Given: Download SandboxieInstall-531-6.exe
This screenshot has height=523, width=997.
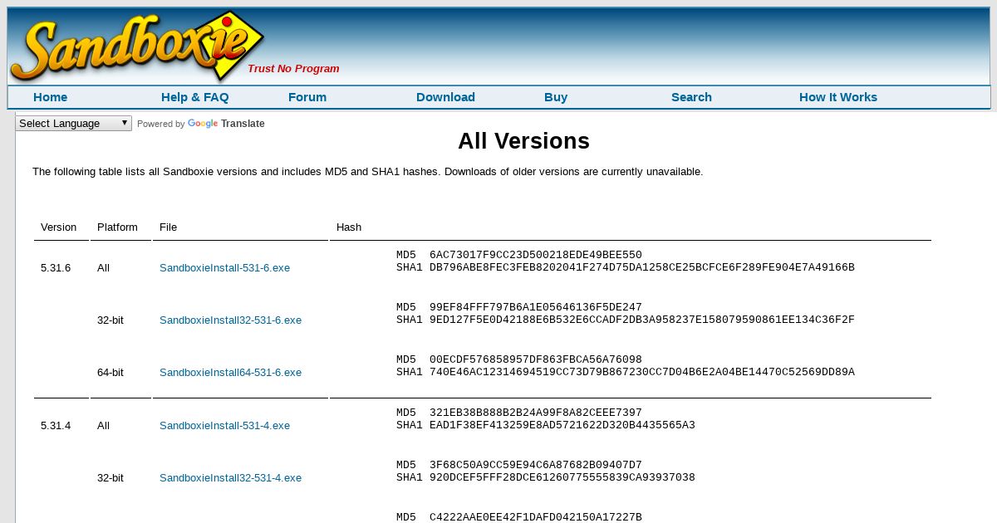Looking at the screenshot, I should 224,268.
